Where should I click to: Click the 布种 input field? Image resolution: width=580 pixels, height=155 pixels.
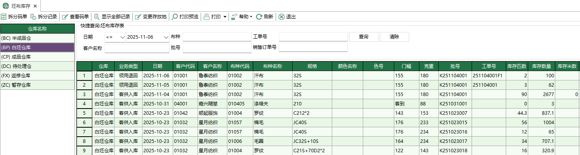pos(217,37)
